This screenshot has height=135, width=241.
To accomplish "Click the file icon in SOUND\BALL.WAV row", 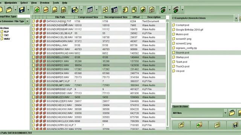I will click(34, 45).
